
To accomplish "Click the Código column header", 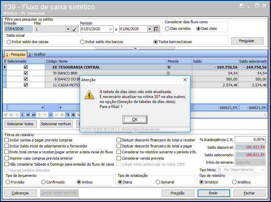I will click(51, 61).
